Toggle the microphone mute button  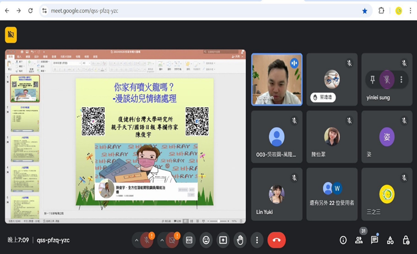147,240
